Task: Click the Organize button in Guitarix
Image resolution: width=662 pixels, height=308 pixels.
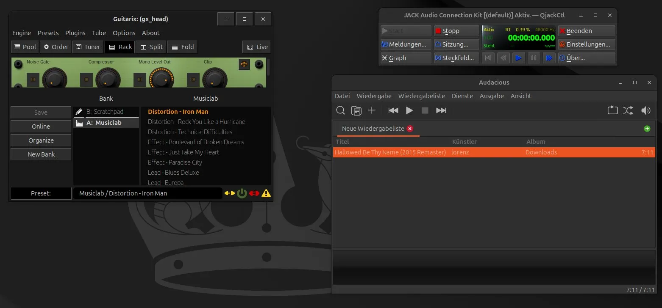Action: pyautogui.click(x=41, y=140)
